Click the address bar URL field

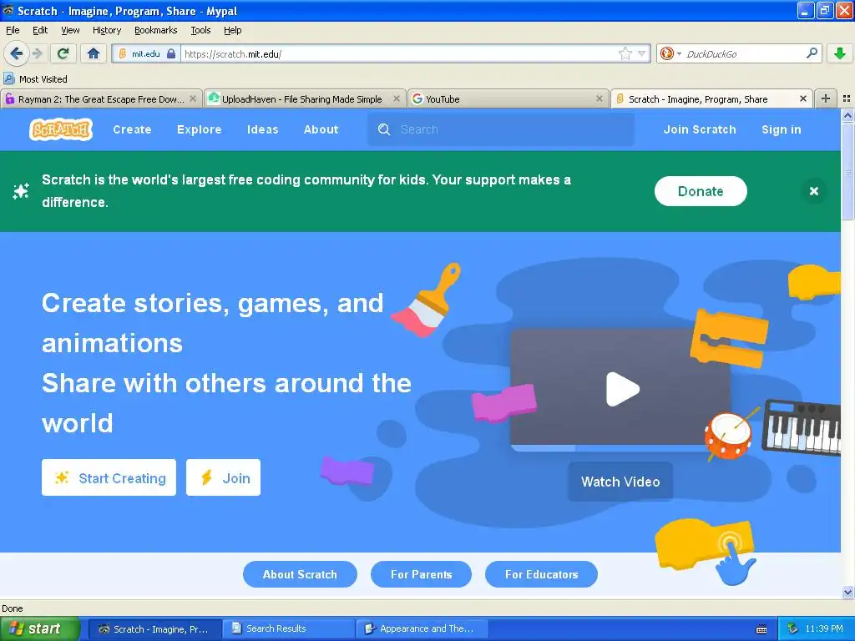(398, 53)
